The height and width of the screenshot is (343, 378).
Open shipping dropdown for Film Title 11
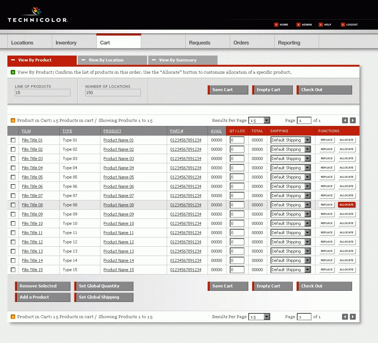(x=291, y=233)
